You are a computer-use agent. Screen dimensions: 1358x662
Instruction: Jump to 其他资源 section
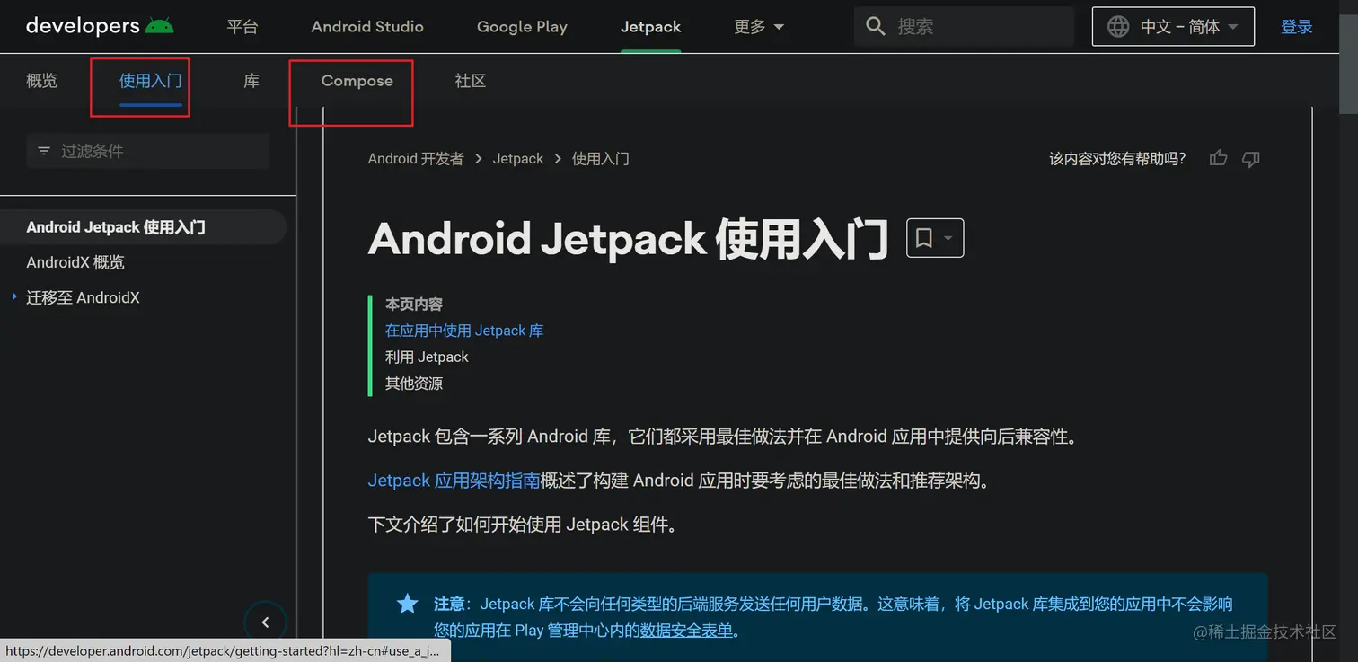[414, 384]
